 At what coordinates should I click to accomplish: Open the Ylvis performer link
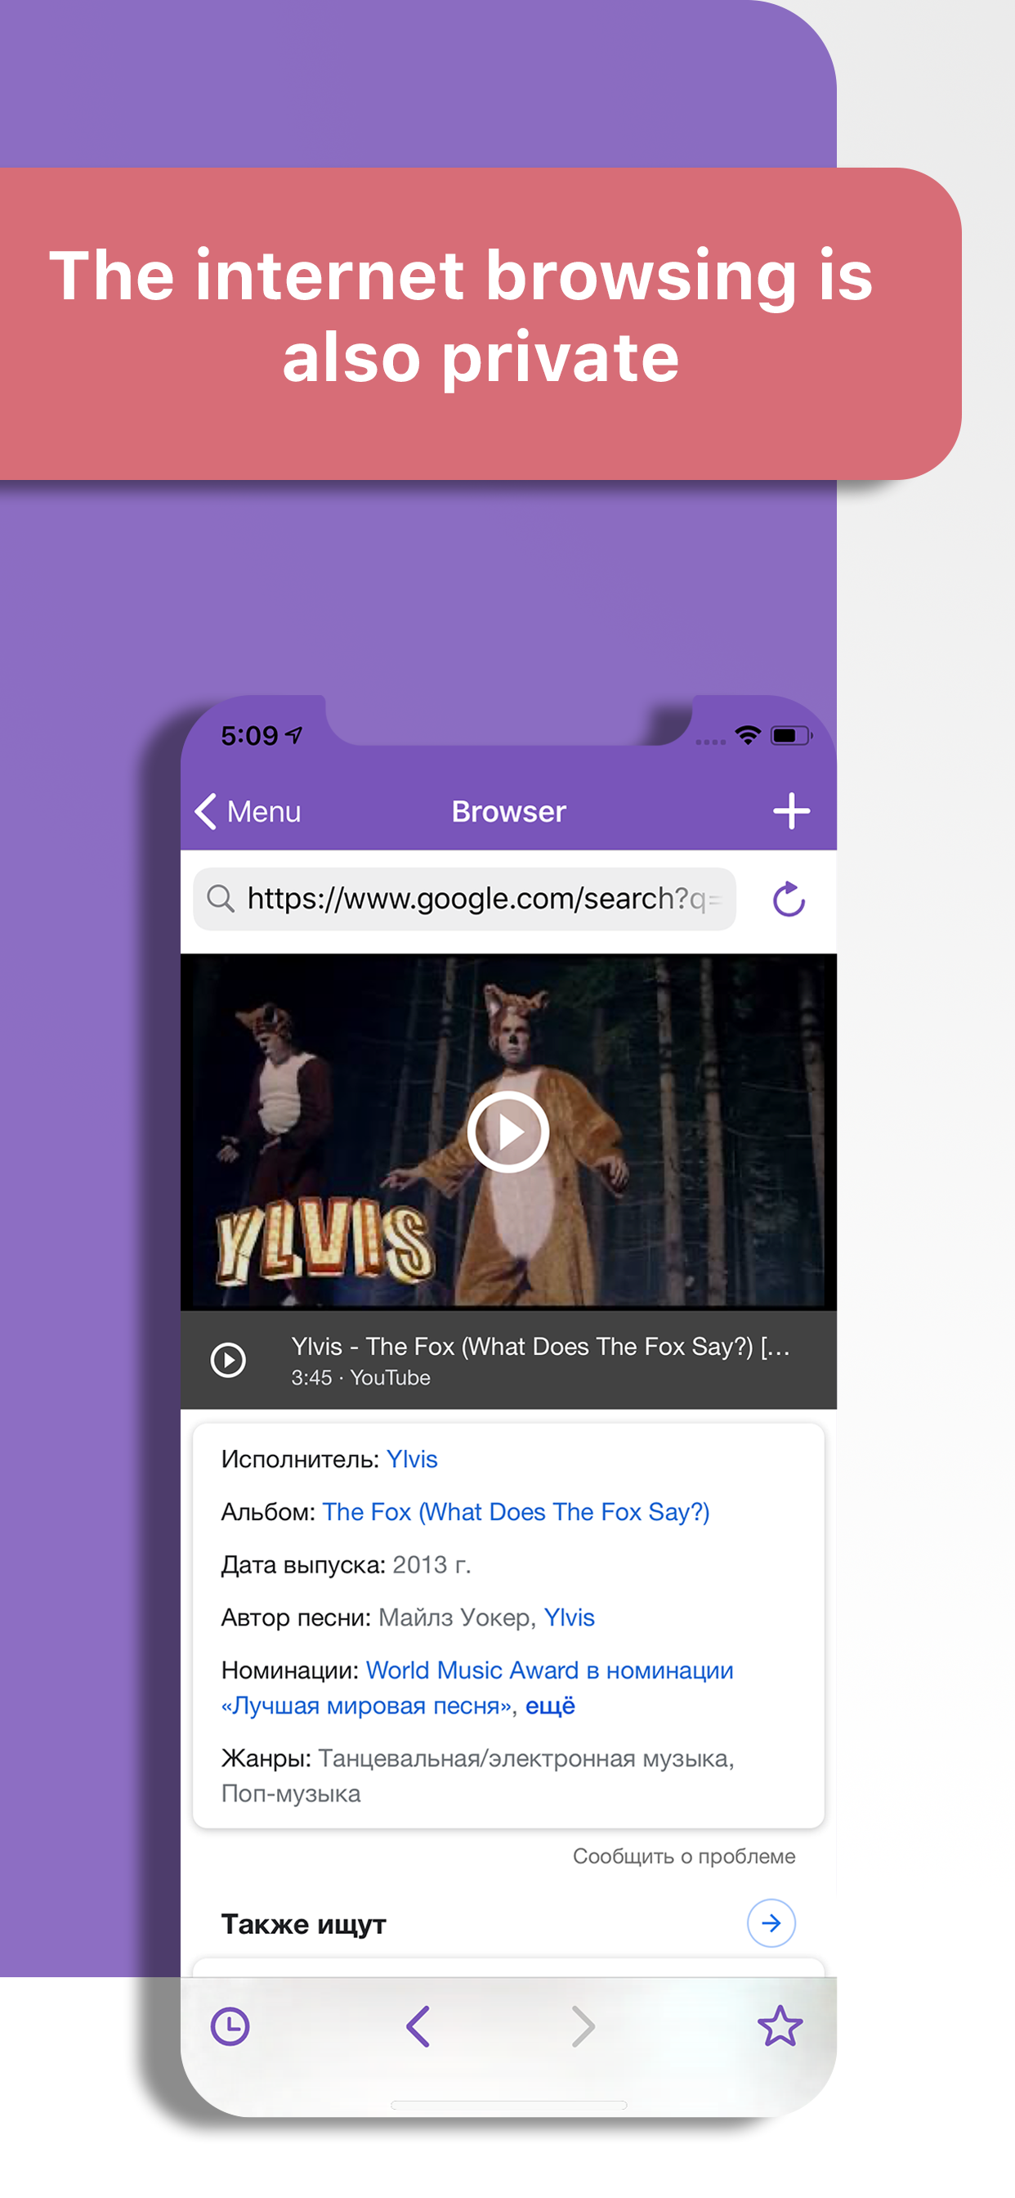(x=412, y=1459)
